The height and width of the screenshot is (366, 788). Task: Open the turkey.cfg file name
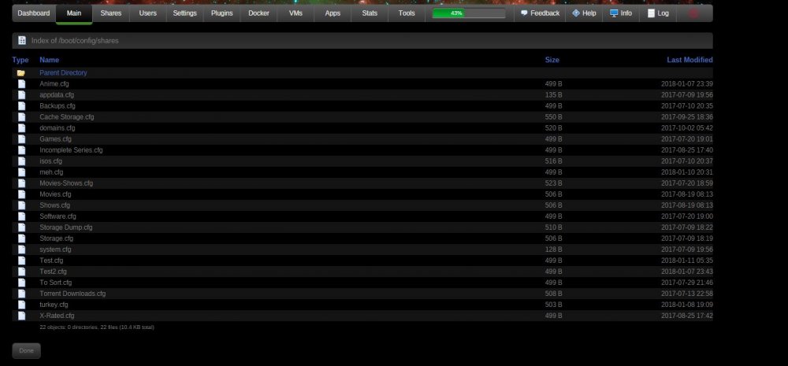54,305
